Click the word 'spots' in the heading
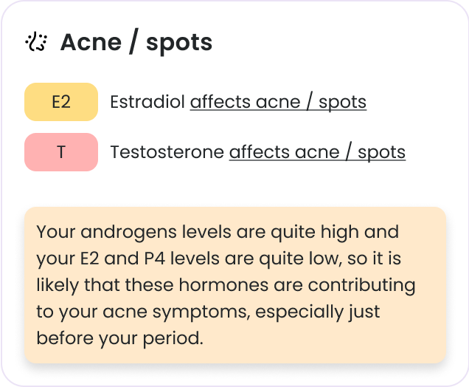Screen dimensions: 469x387 tap(179, 43)
